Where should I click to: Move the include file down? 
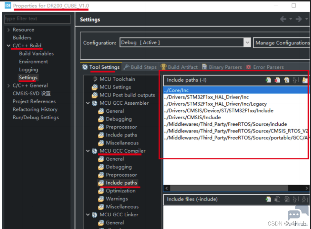tap(304, 199)
